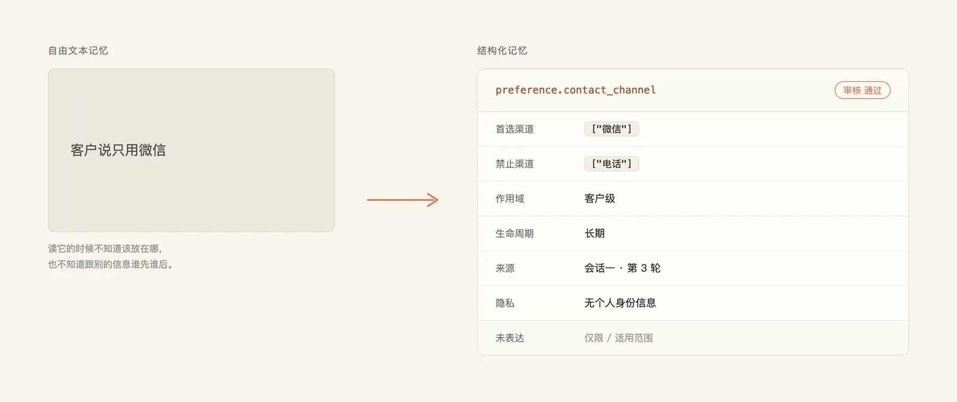Click the 生命周期 field label
957x402 pixels.
point(514,234)
